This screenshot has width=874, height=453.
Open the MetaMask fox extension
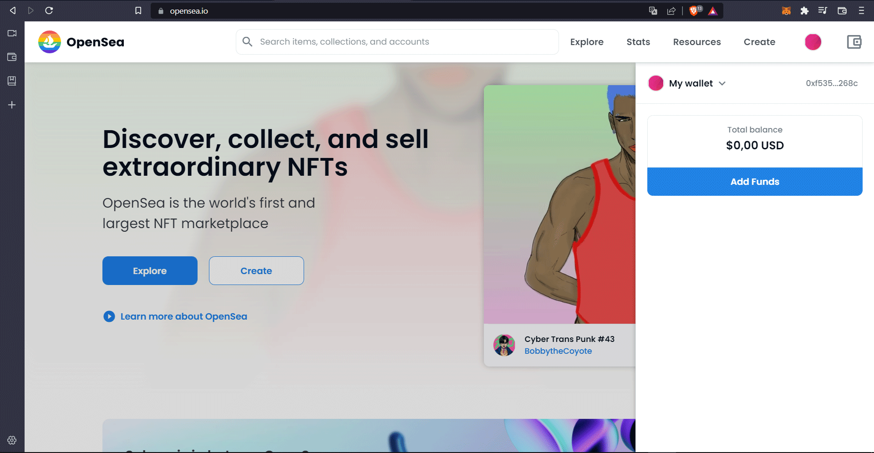(786, 11)
